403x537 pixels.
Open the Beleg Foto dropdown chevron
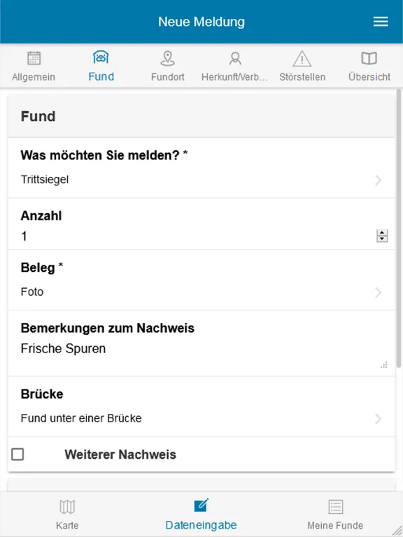(x=378, y=292)
